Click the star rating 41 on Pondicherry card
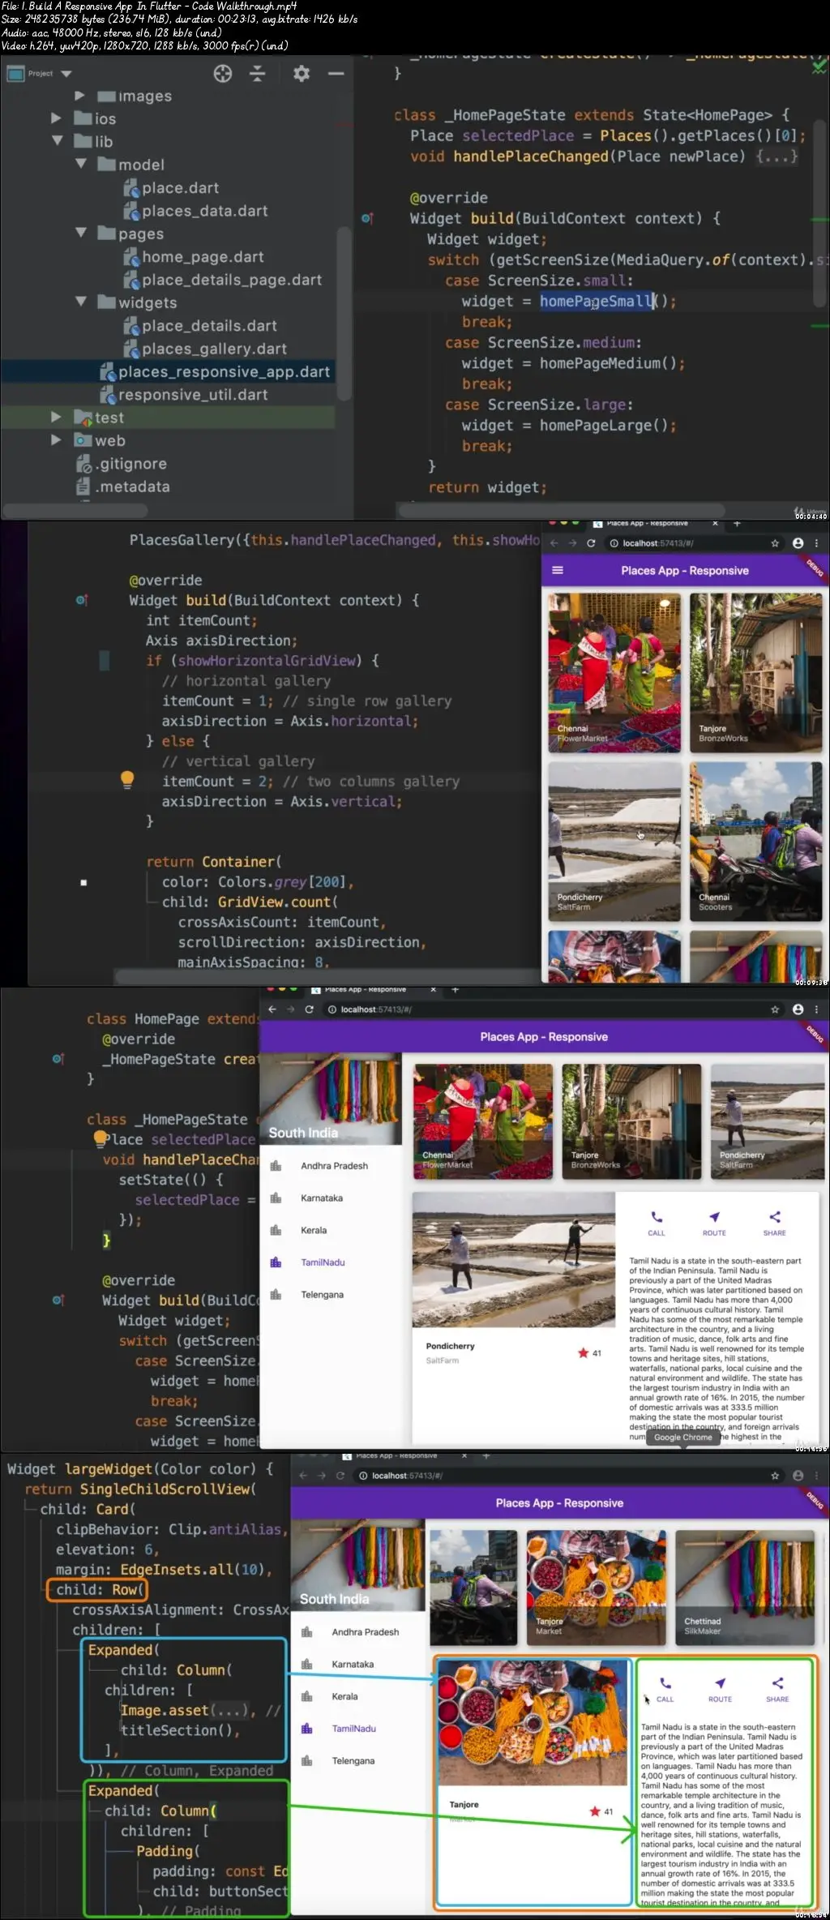Screen dimensions: 830x1920 pos(589,1352)
